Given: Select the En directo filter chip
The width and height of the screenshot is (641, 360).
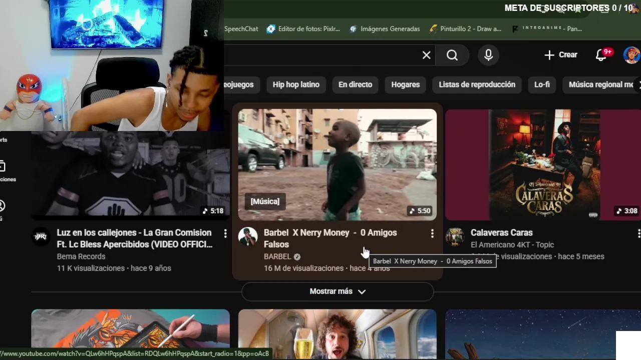Looking at the screenshot, I should coord(355,84).
